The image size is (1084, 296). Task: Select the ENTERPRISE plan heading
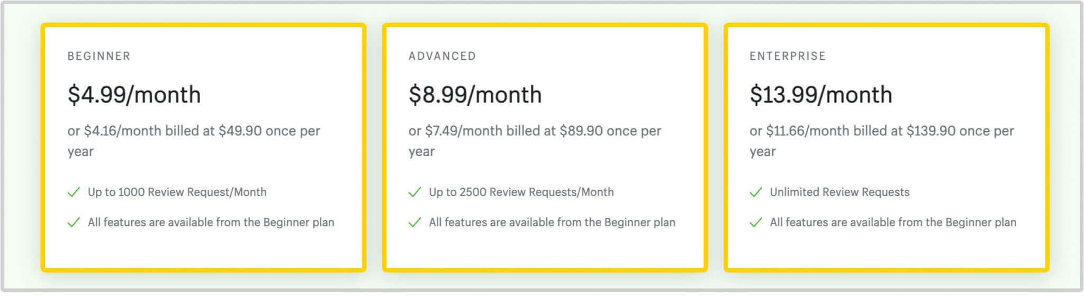[x=788, y=56]
